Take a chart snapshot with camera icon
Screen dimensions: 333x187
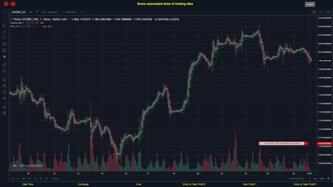click(328, 12)
